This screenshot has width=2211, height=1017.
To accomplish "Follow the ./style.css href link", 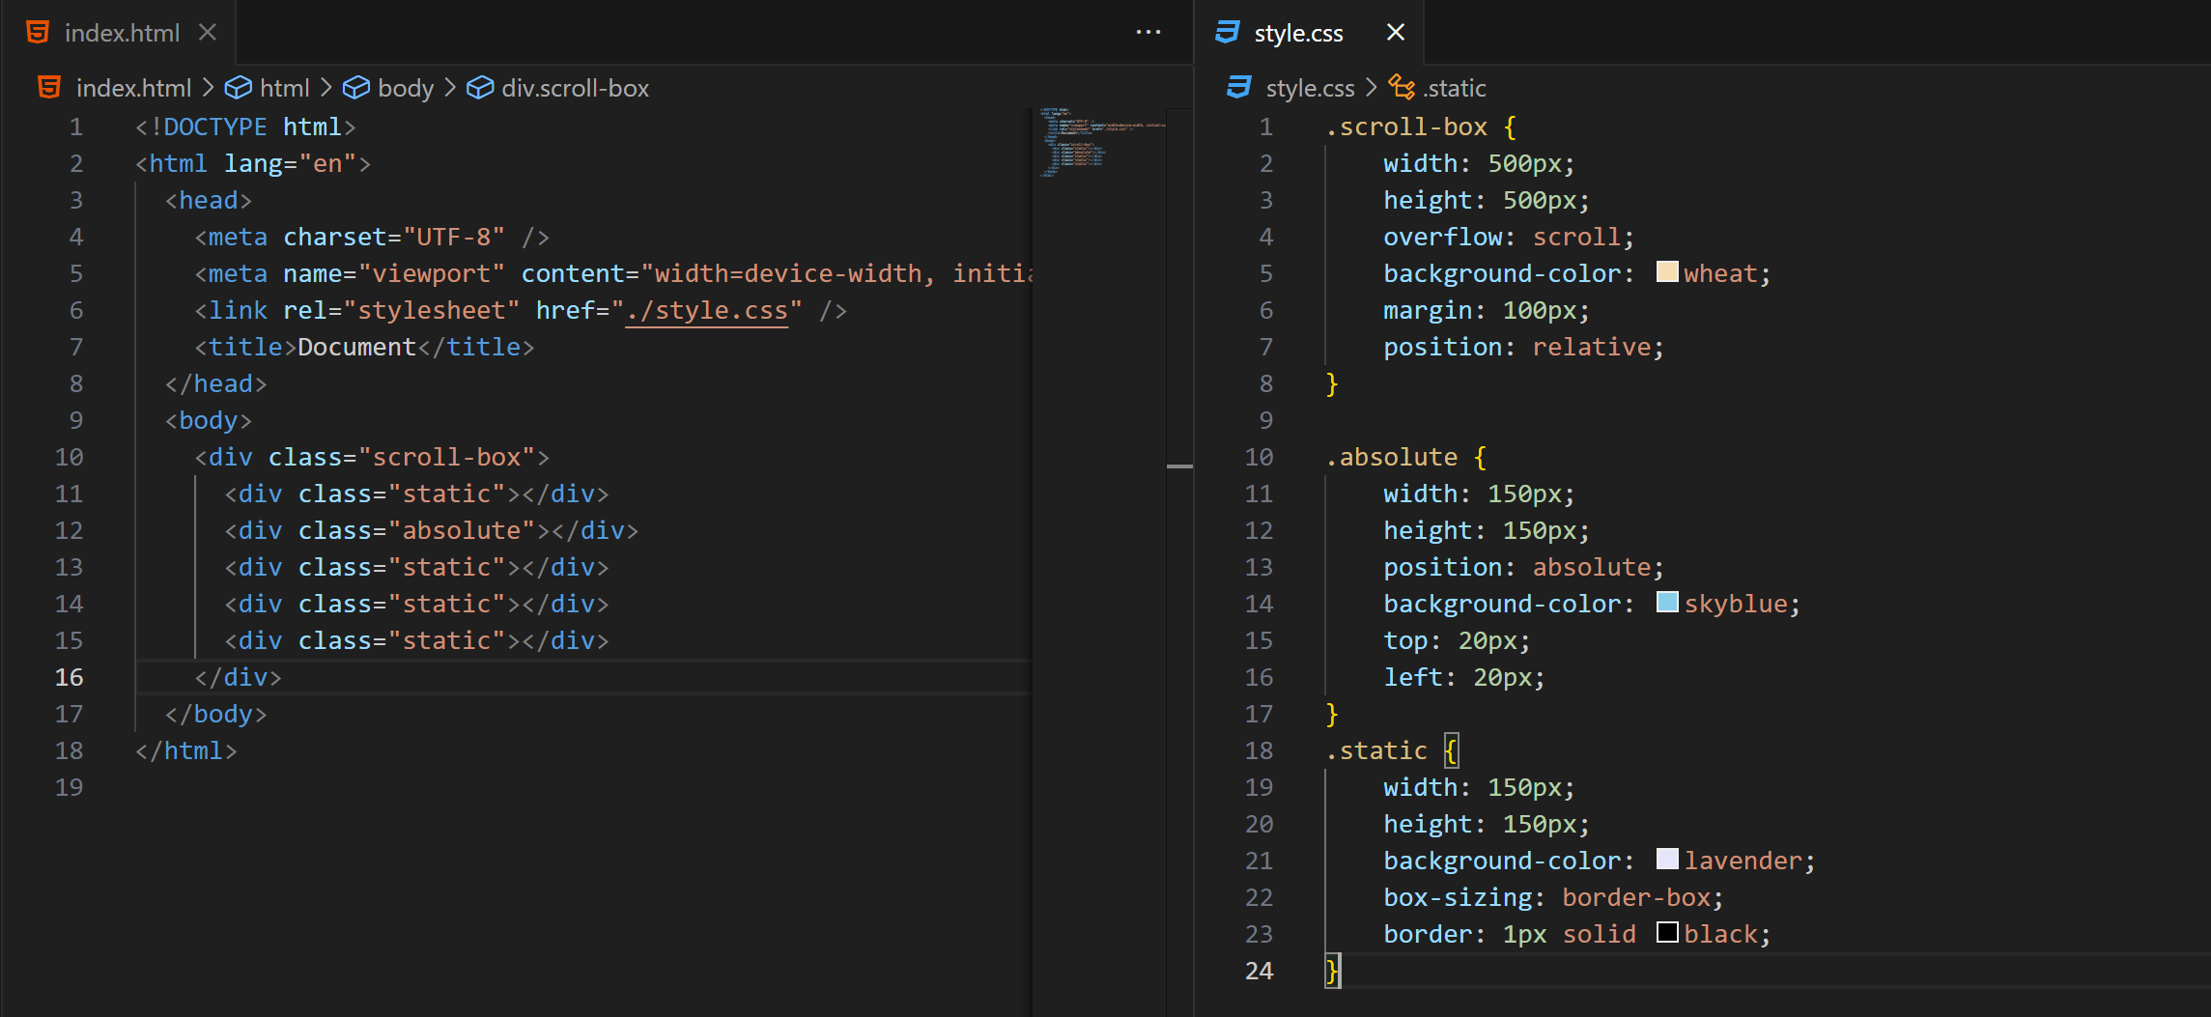I will tap(707, 310).
